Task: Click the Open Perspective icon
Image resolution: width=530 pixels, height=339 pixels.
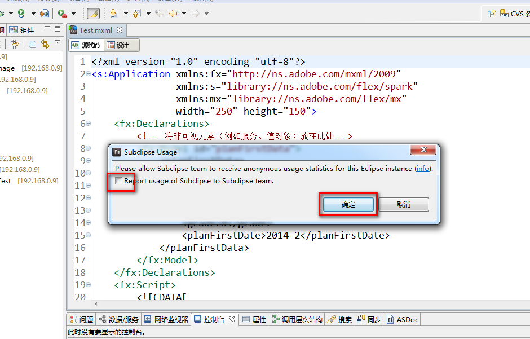Action: [491, 14]
